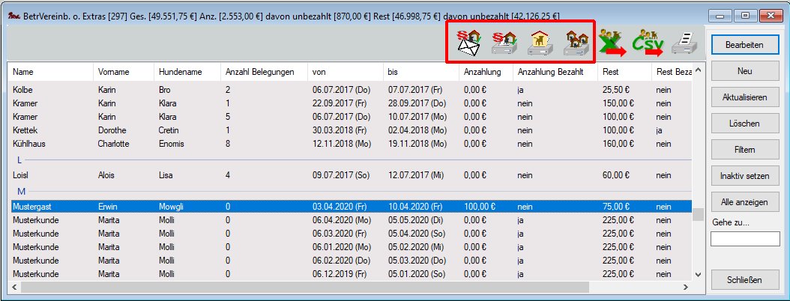Image resolution: width=790 pixels, height=301 pixels.
Task: Click the email contract icon with envelope
Action: click(469, 44)
